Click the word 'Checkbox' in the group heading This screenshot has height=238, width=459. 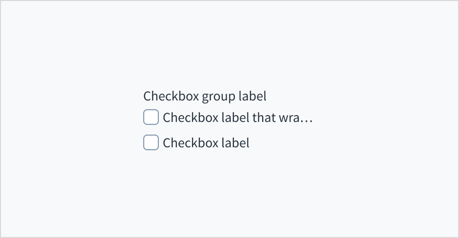click(171, 96)
